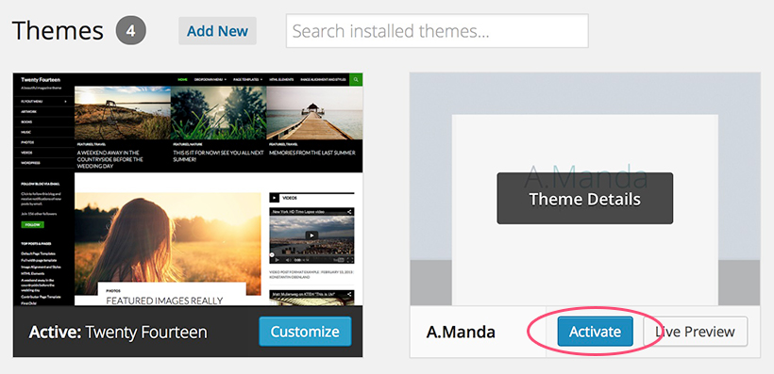Click the pier photo in Twenty Fourteen screenshot
Viewport: 774px width, 374px height.
(314, 113)
